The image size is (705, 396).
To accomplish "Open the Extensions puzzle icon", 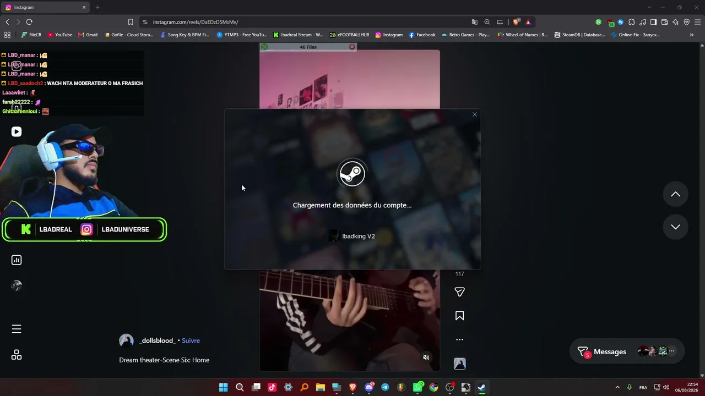I will coord(631,22).
